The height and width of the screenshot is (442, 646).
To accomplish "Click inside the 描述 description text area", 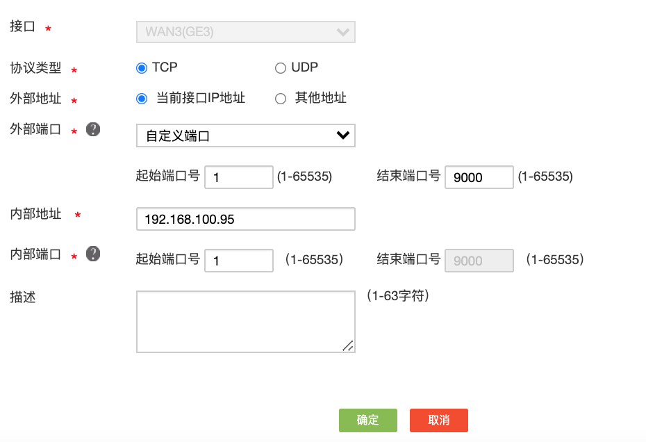I will click(x=245, y=321).
